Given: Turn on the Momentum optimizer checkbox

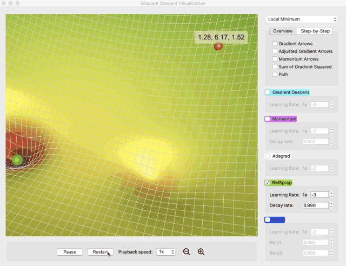Looking at the screenshot, I should (x=268, y=119).
